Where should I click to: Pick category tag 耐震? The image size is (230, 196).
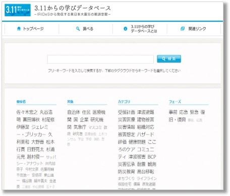pyautogui.click(x=141, y=164)
